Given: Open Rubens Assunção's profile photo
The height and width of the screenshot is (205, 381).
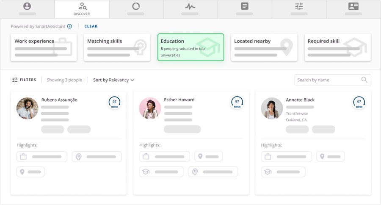Looking at the screenshot, I should click(x=27, y=108).
